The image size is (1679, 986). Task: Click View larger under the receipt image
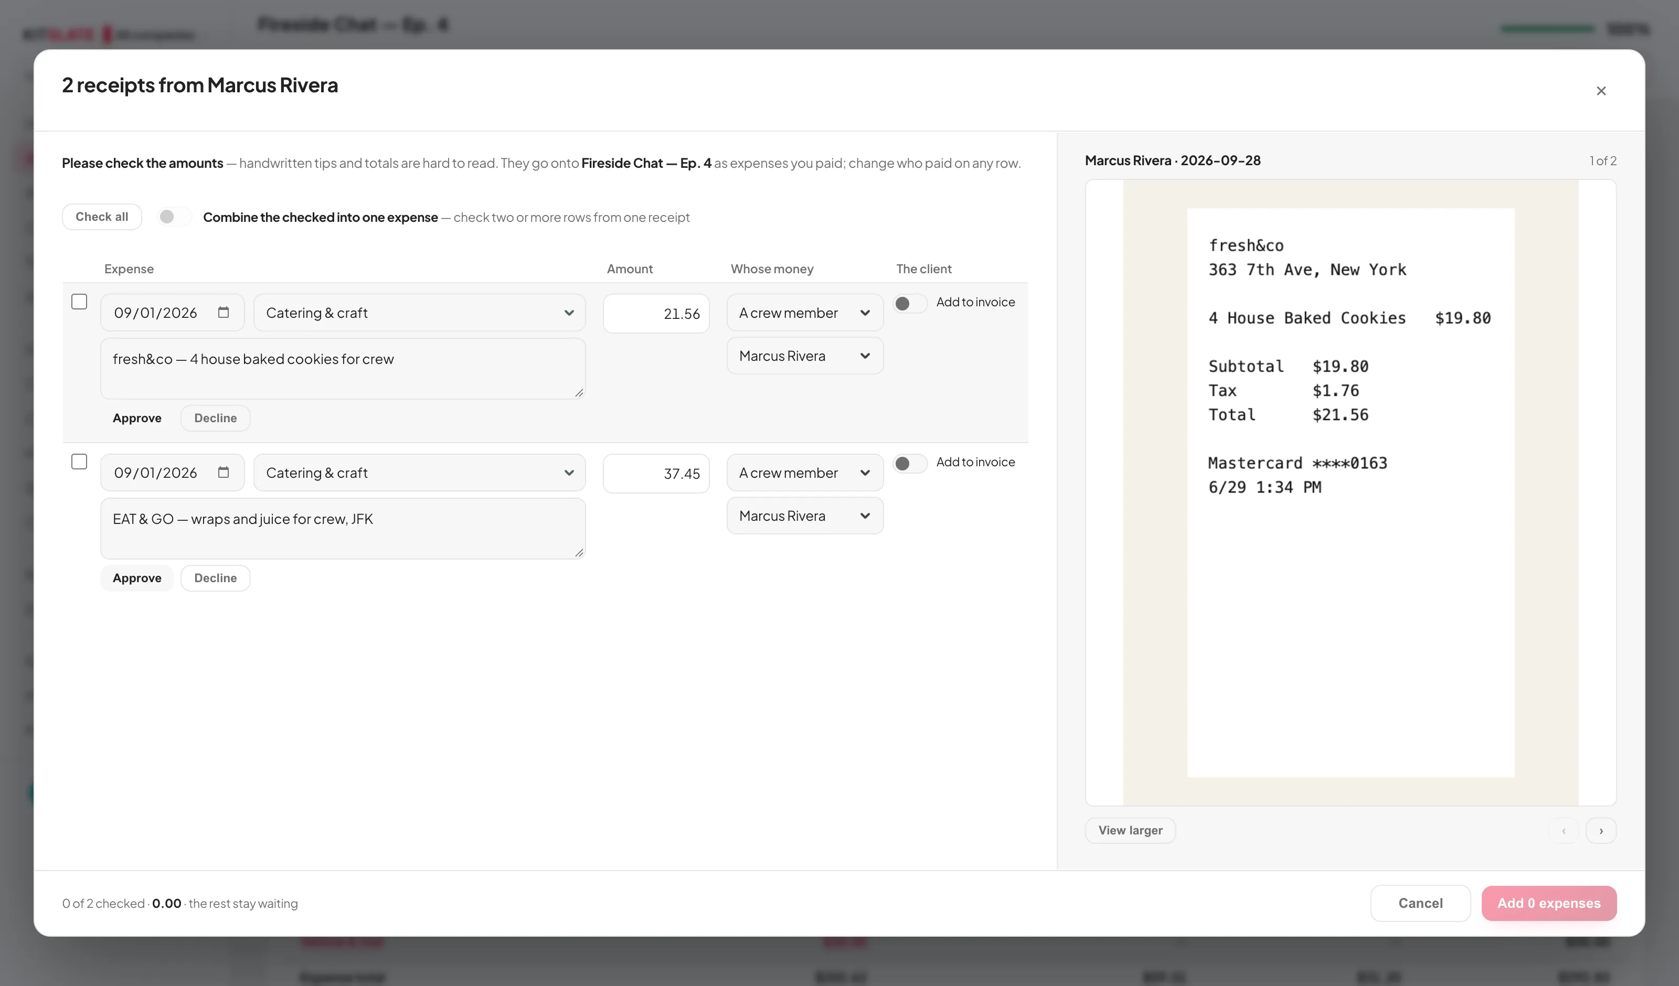point(1130,830)
